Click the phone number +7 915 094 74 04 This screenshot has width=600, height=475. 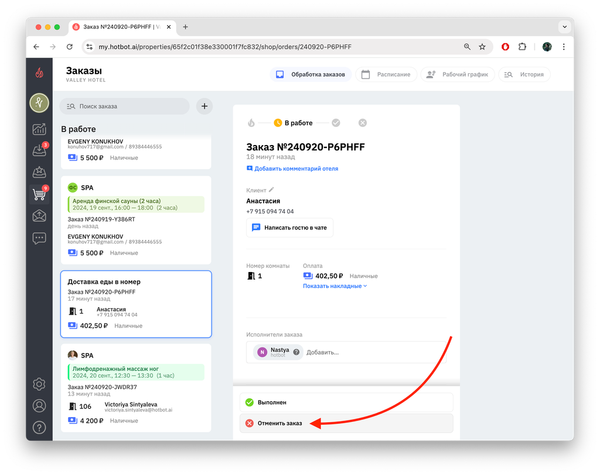[270, 211]
